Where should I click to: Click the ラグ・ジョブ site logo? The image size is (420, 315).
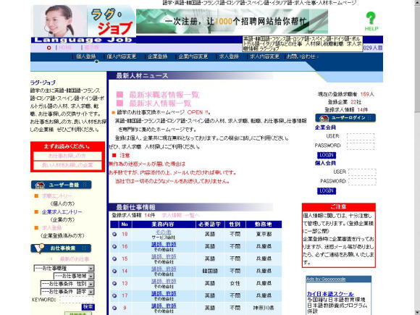[112, 22]
